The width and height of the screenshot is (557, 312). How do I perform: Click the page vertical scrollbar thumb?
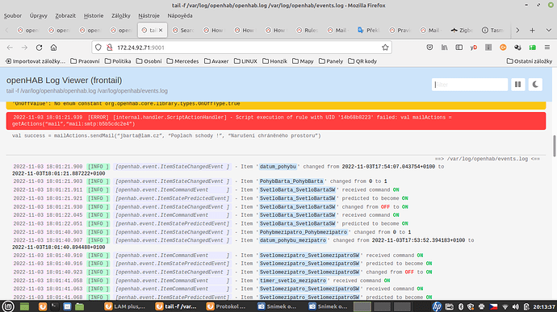[x=554, y=146]
